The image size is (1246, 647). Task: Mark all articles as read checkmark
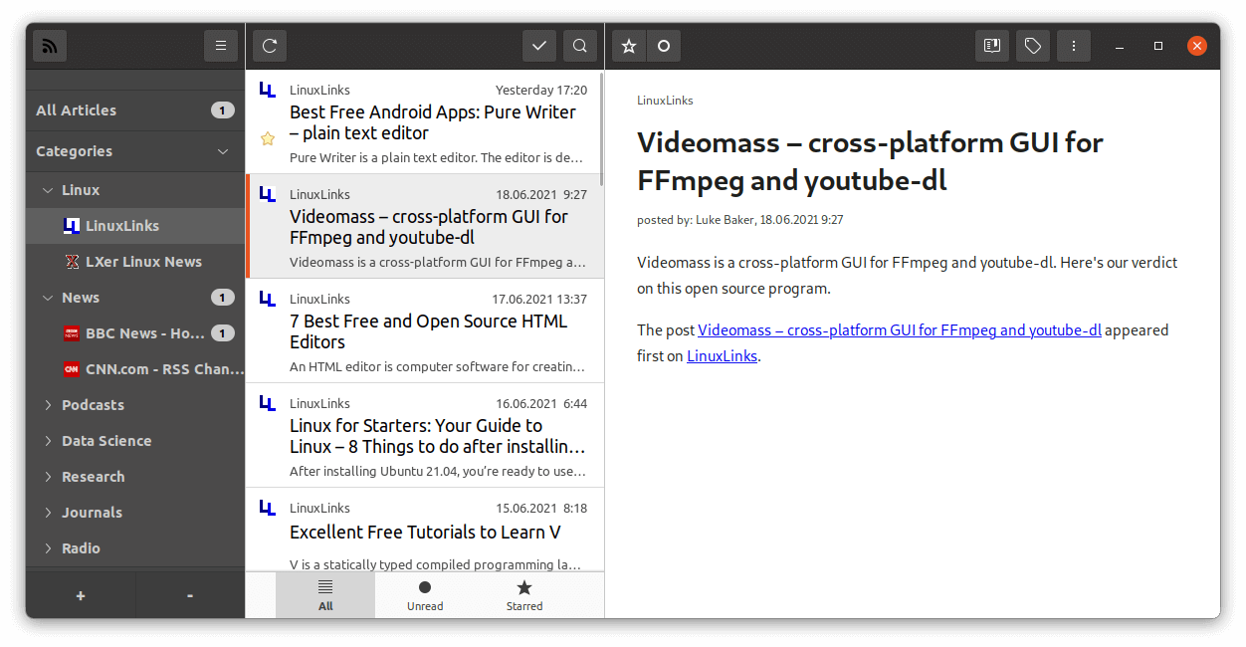(x=539, y=46)
